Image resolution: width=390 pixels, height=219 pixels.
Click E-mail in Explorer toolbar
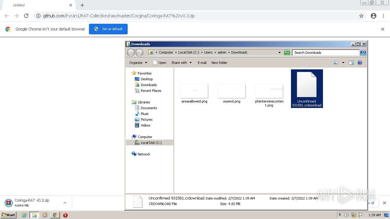(202, 63)
